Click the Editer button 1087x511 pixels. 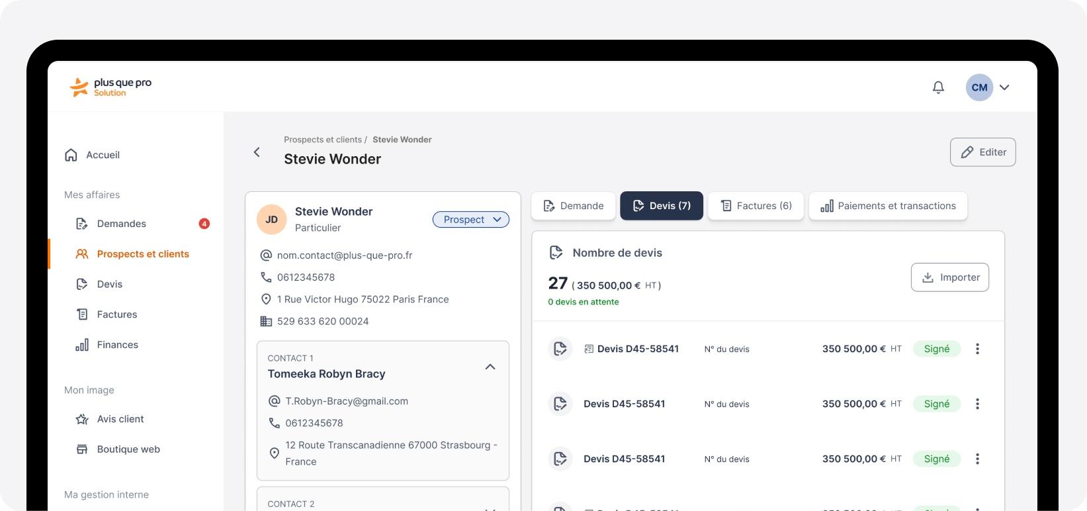982,152
